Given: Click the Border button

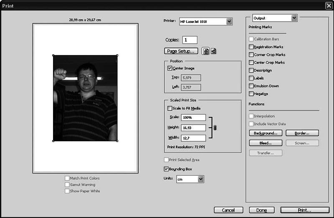Looking at the screenshot, I should point(302,133).
